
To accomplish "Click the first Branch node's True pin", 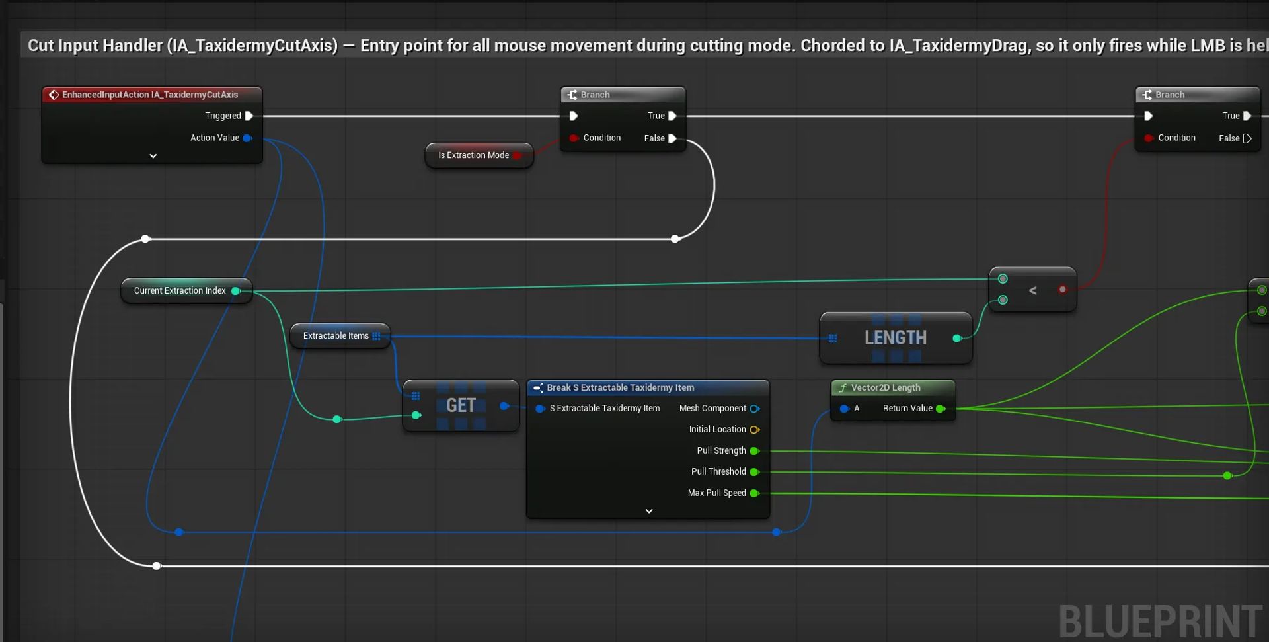I will [672, 116].
